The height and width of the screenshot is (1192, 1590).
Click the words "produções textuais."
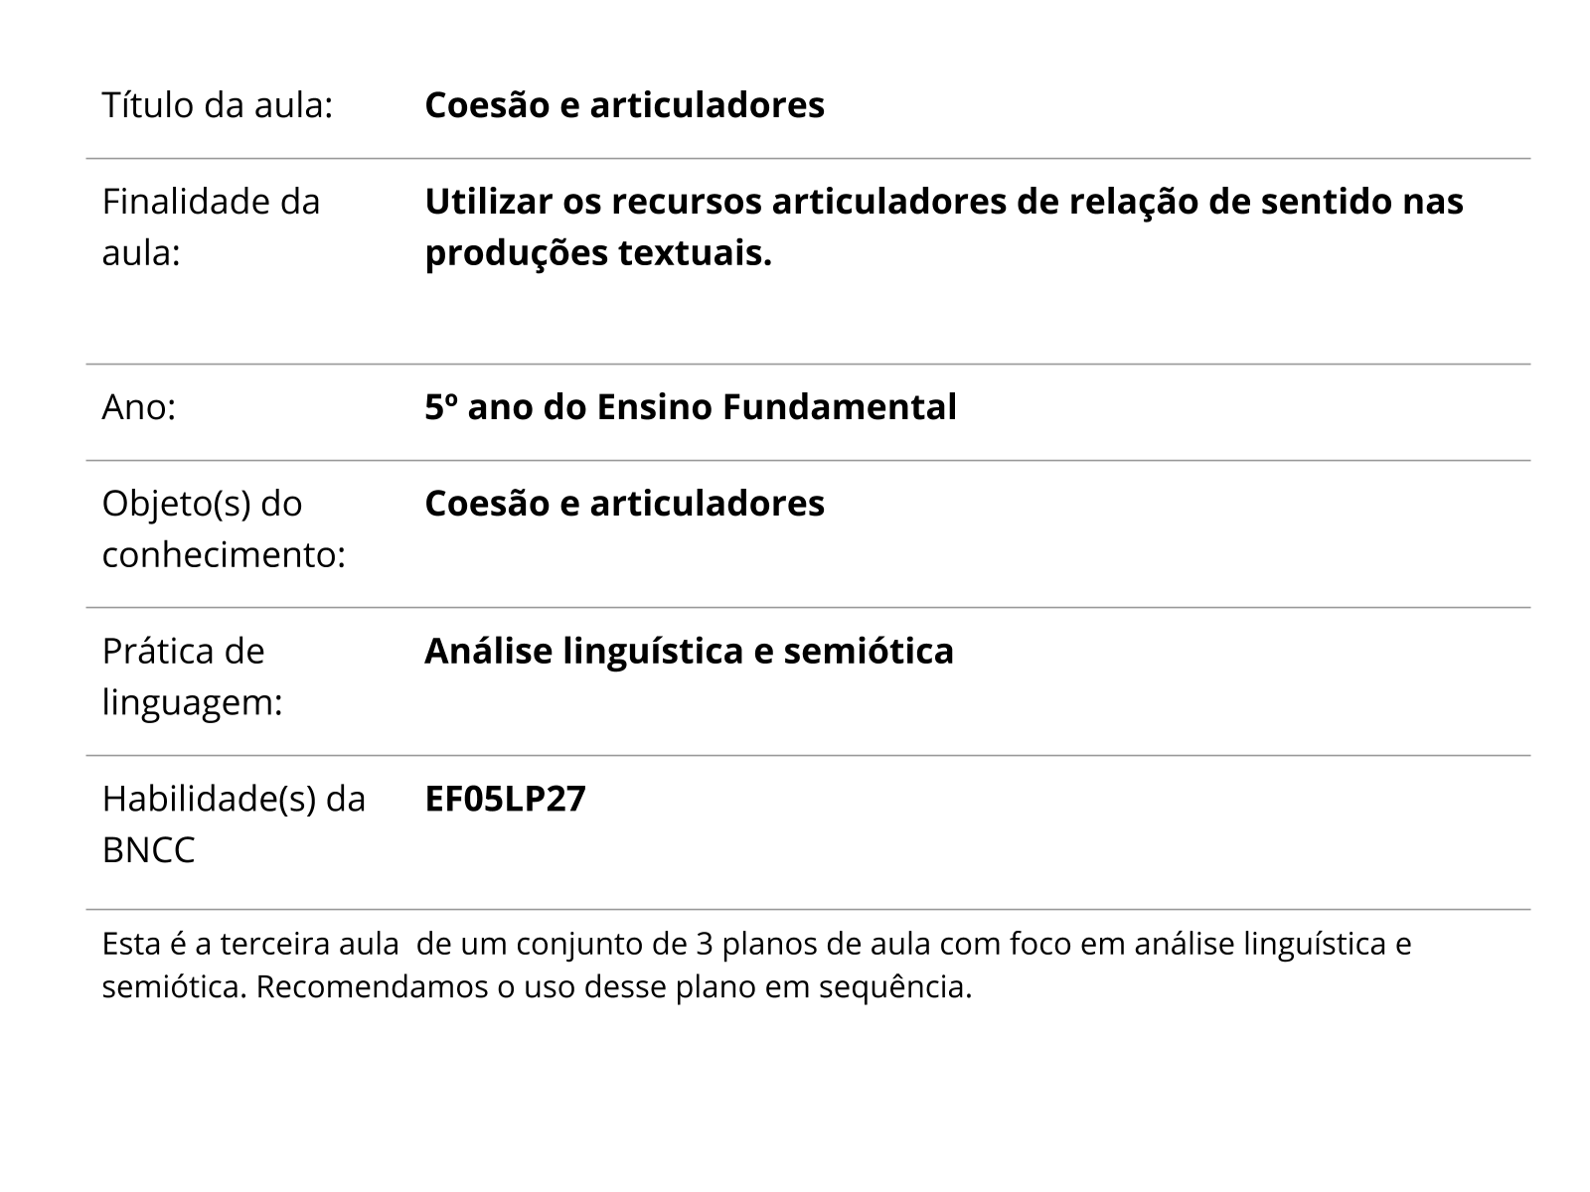pos(598,253)
